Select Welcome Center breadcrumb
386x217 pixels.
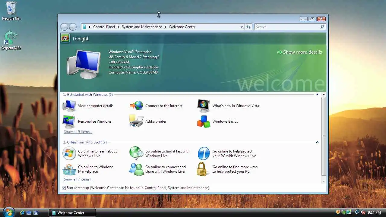pos(182,27)
